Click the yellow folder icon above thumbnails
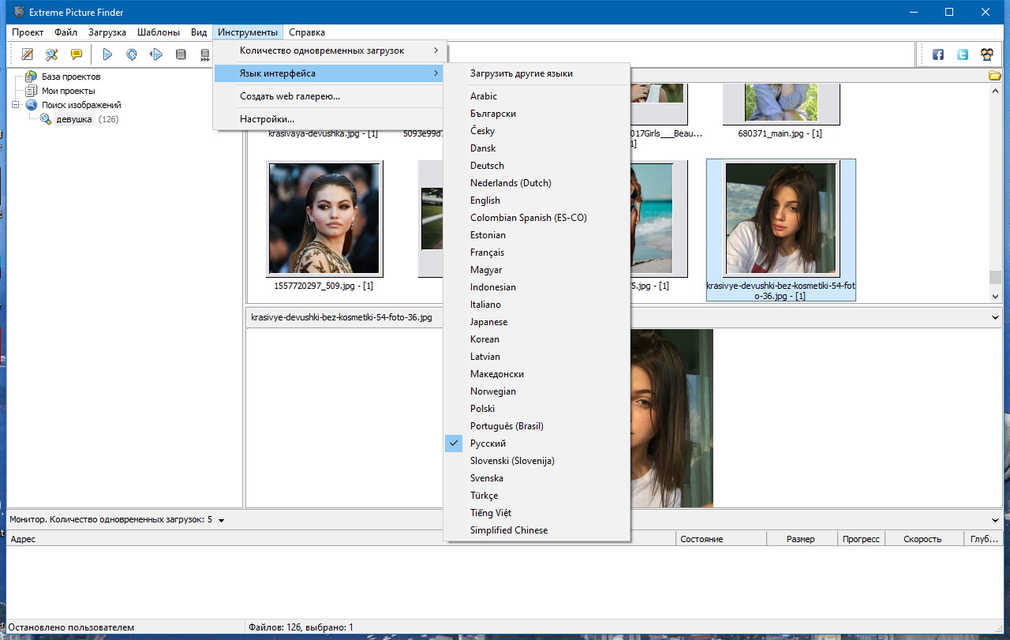The height and width of the screenshot is (640, 1010). pyautogui.click(x=995, y=76)
